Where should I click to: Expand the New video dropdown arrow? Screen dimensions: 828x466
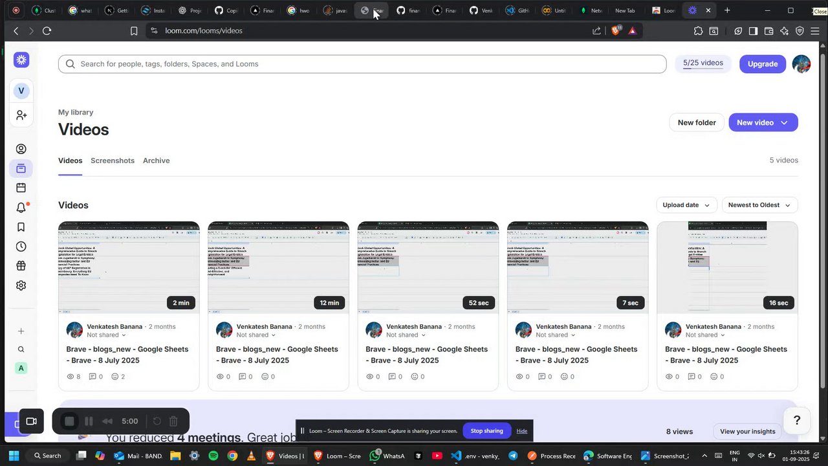(784, 122)
